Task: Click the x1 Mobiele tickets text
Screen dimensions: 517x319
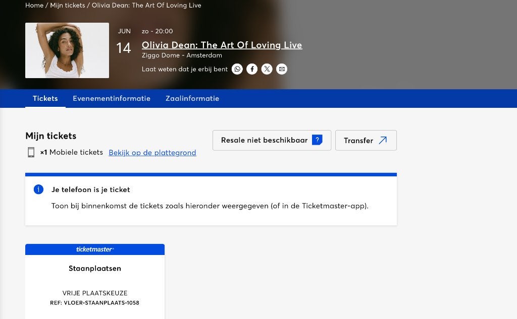Action: pyautogui.click(x=72, y=152)
